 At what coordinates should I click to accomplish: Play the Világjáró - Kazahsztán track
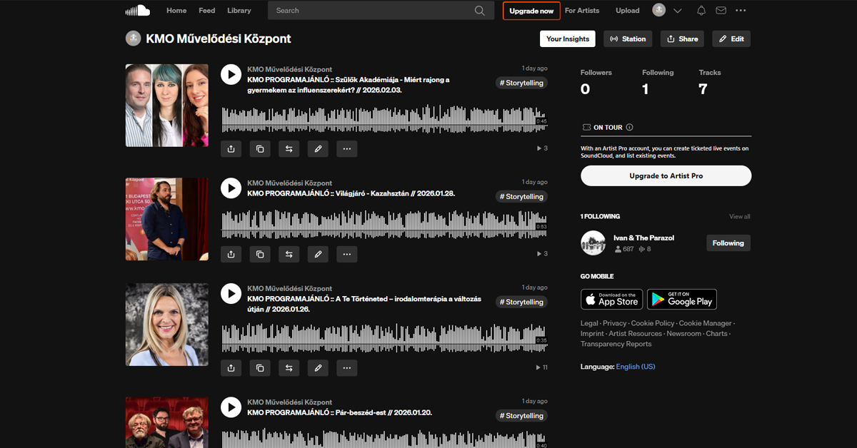coord(231,188)
